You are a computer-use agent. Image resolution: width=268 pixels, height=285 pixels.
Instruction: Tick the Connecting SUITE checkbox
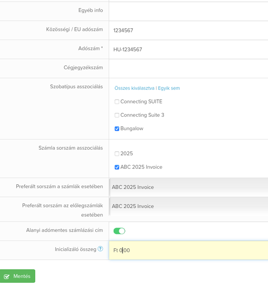(117, 102)
